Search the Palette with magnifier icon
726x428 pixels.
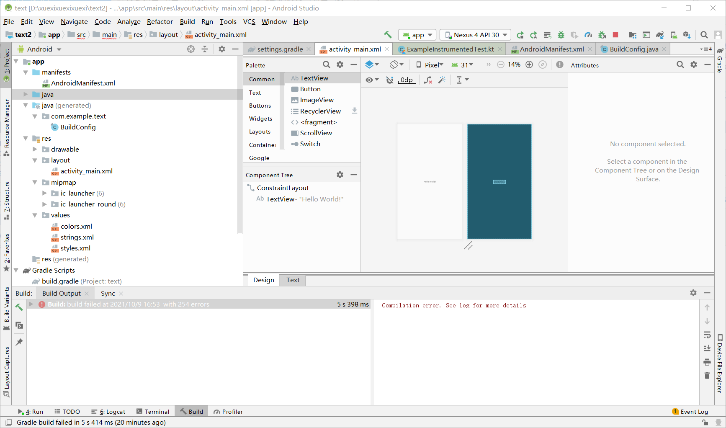point(327,64)
